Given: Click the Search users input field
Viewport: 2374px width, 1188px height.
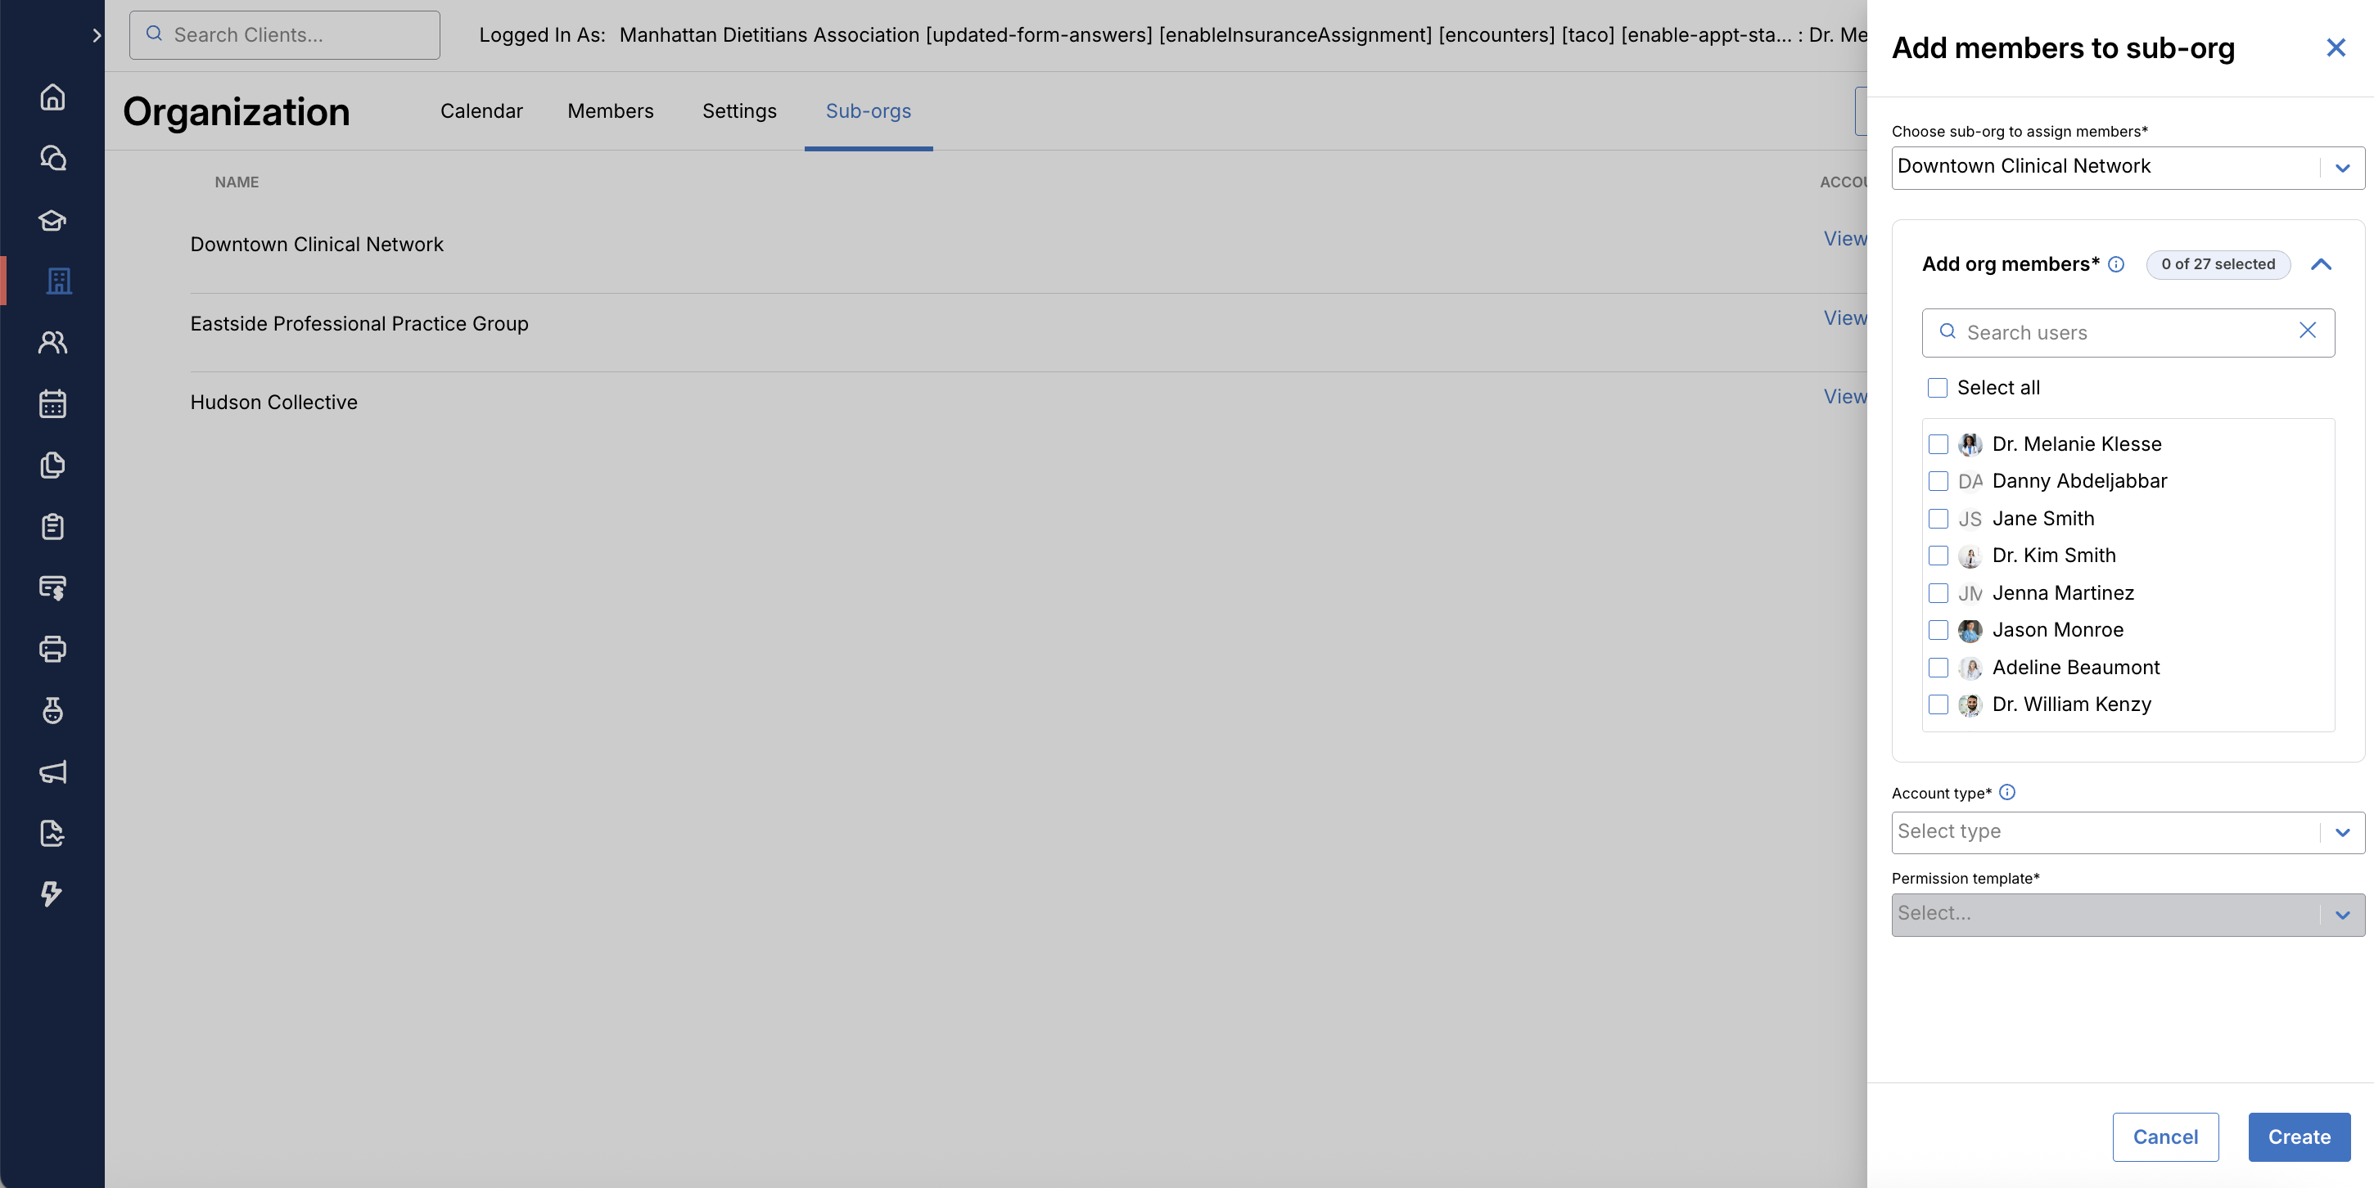Looking at the screenshot, I should 2119,332.
